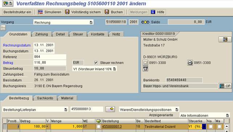Click the document number field 5105600110
This screenshot has width=233, height=132.
[x=116, y=22]
